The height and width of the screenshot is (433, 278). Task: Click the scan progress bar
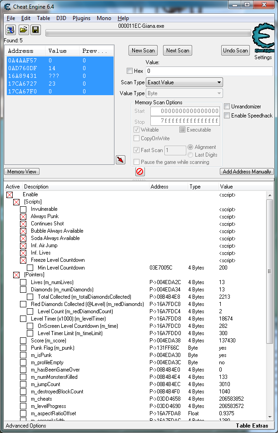coord(148,33)
